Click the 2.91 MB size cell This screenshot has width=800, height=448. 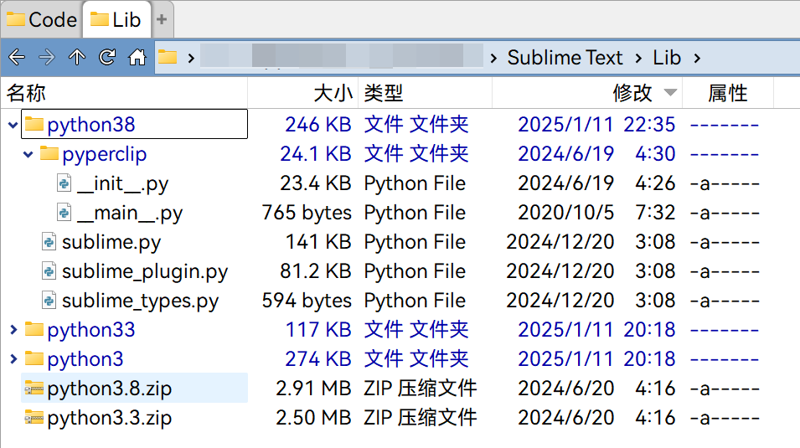point(313,389)
